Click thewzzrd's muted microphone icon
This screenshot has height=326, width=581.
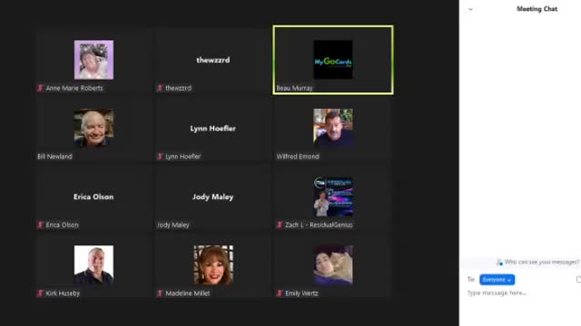point(160,88)
